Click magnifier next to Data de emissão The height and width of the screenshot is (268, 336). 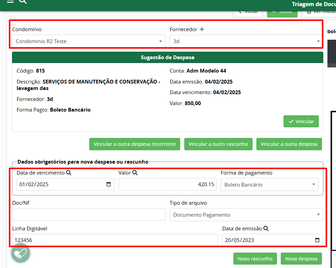coord(266,229)
